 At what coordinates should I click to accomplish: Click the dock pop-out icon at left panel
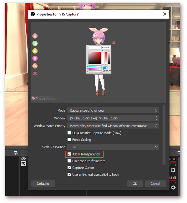point(16,153)
